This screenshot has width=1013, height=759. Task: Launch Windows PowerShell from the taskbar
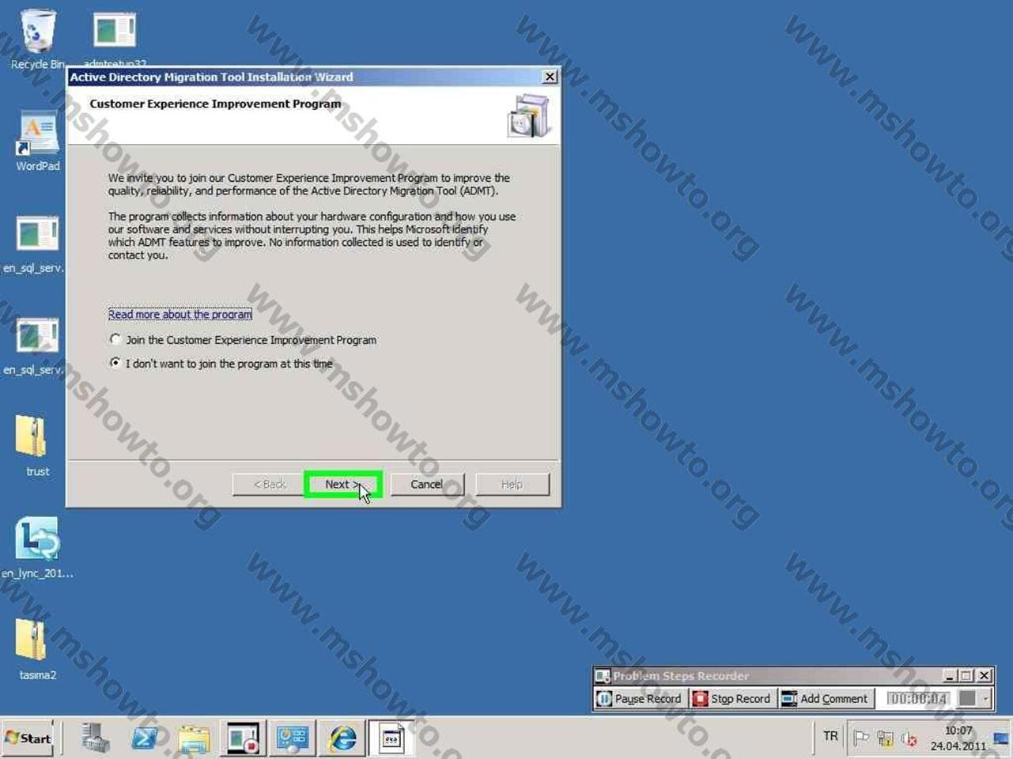tap(145, 738)
